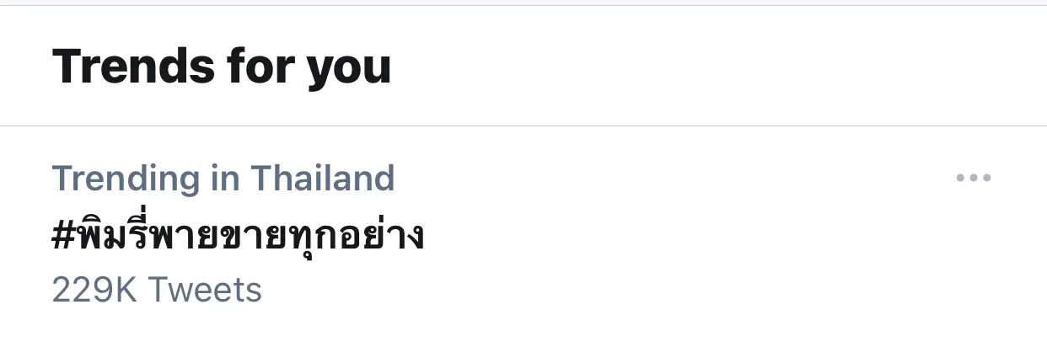Viewport: 1047px width, 342px height.
Task: Click the '229K' number under the hashtag
Action: [x=97, y=291]
